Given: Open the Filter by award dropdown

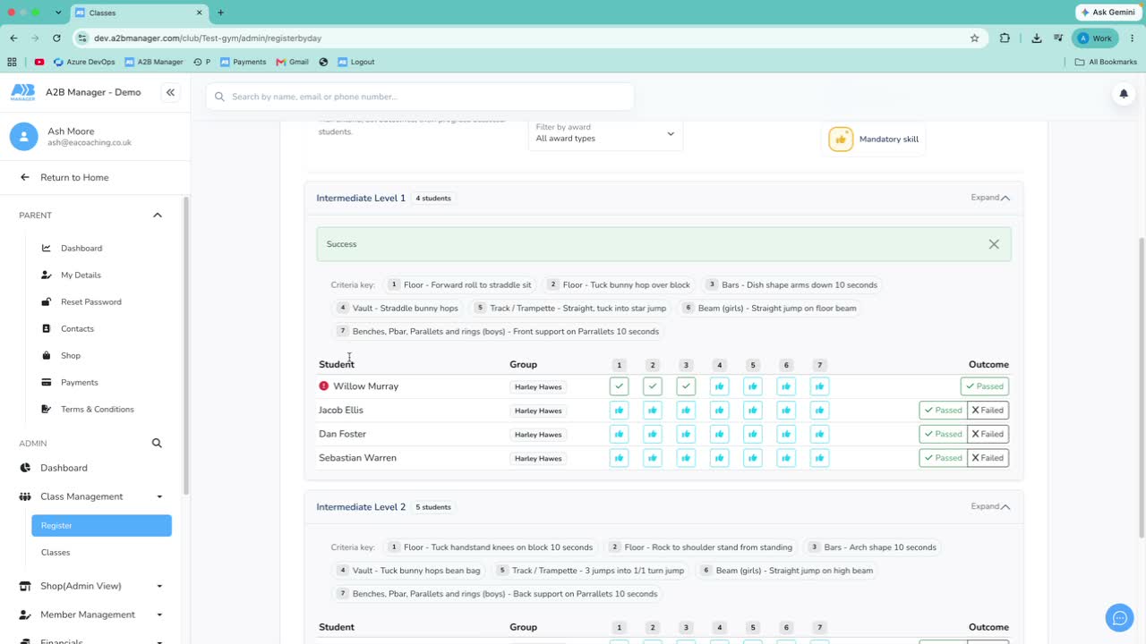Looking at the screenshot, I should pyautogui.click(x=605, y=133).
